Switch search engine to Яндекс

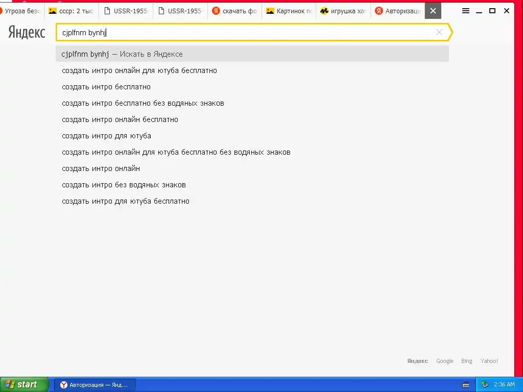417,361
